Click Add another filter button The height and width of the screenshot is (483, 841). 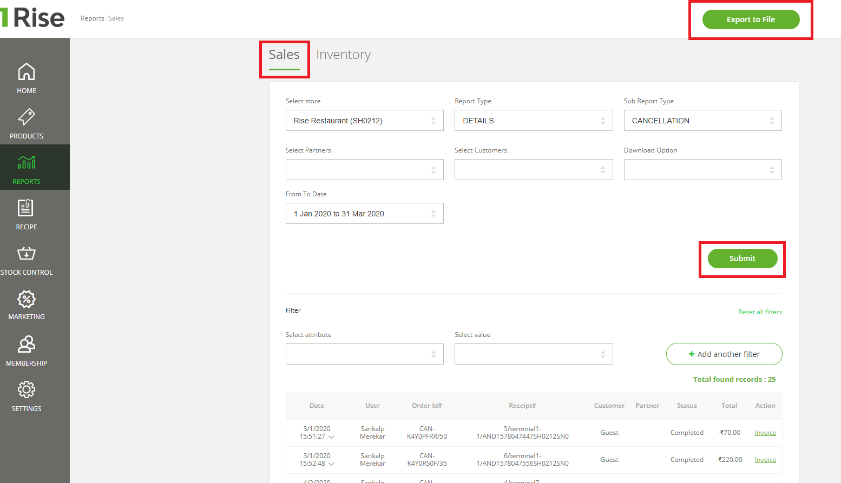coord(724,354)
